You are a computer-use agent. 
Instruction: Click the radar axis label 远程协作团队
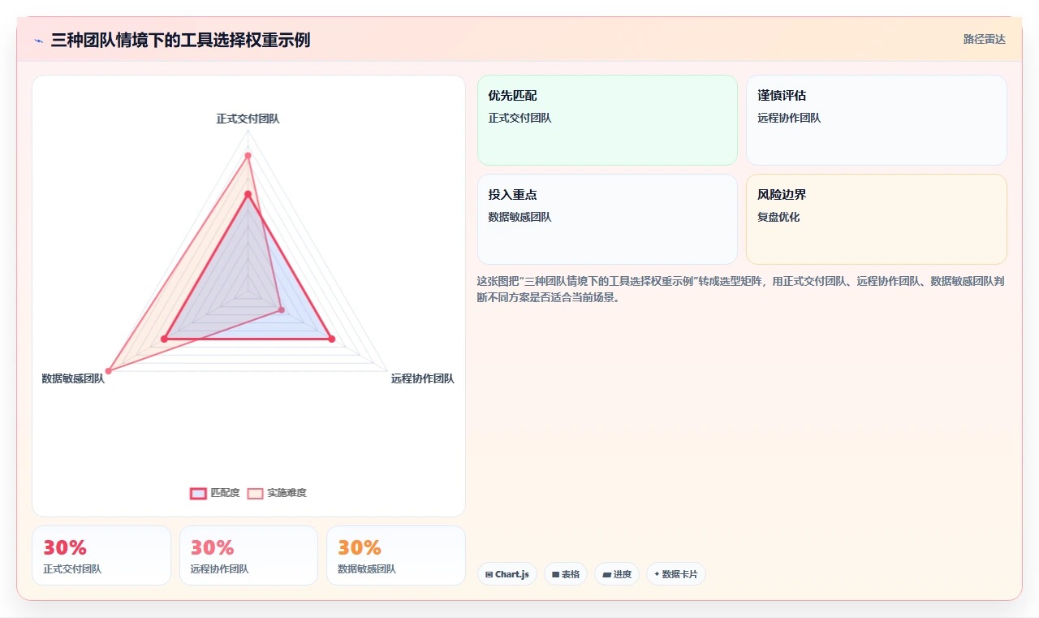pos(423,378)
